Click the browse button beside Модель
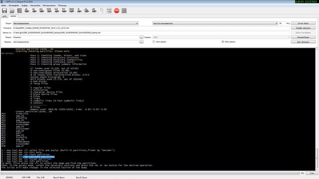Image resolution: width=319 pixels, height=179 pixels. coord(142,42)
